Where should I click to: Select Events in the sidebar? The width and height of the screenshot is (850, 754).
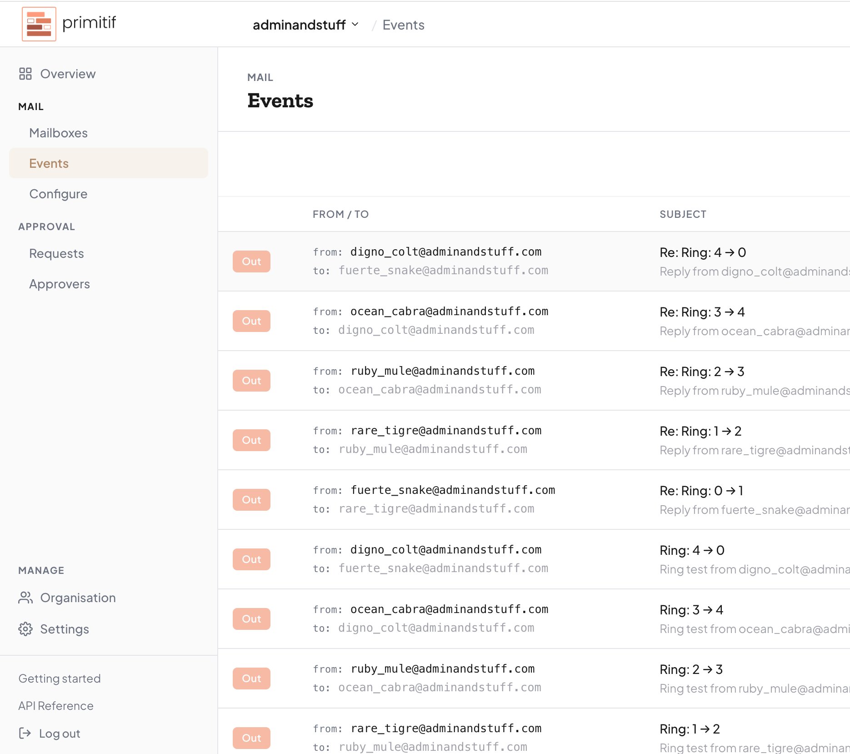point(49,163)
